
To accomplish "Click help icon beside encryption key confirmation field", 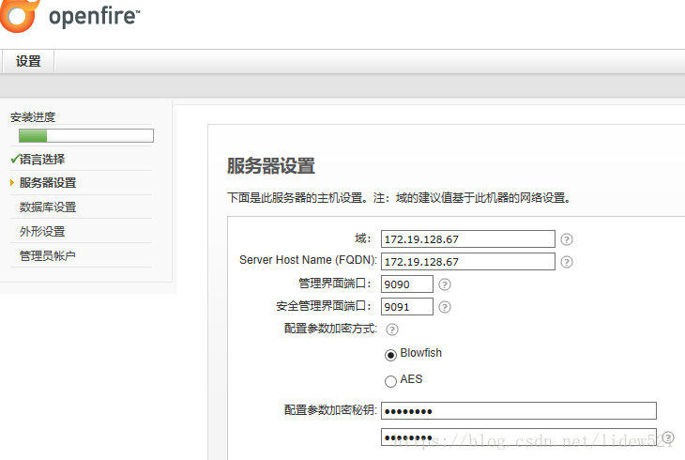I will (668, 437).
